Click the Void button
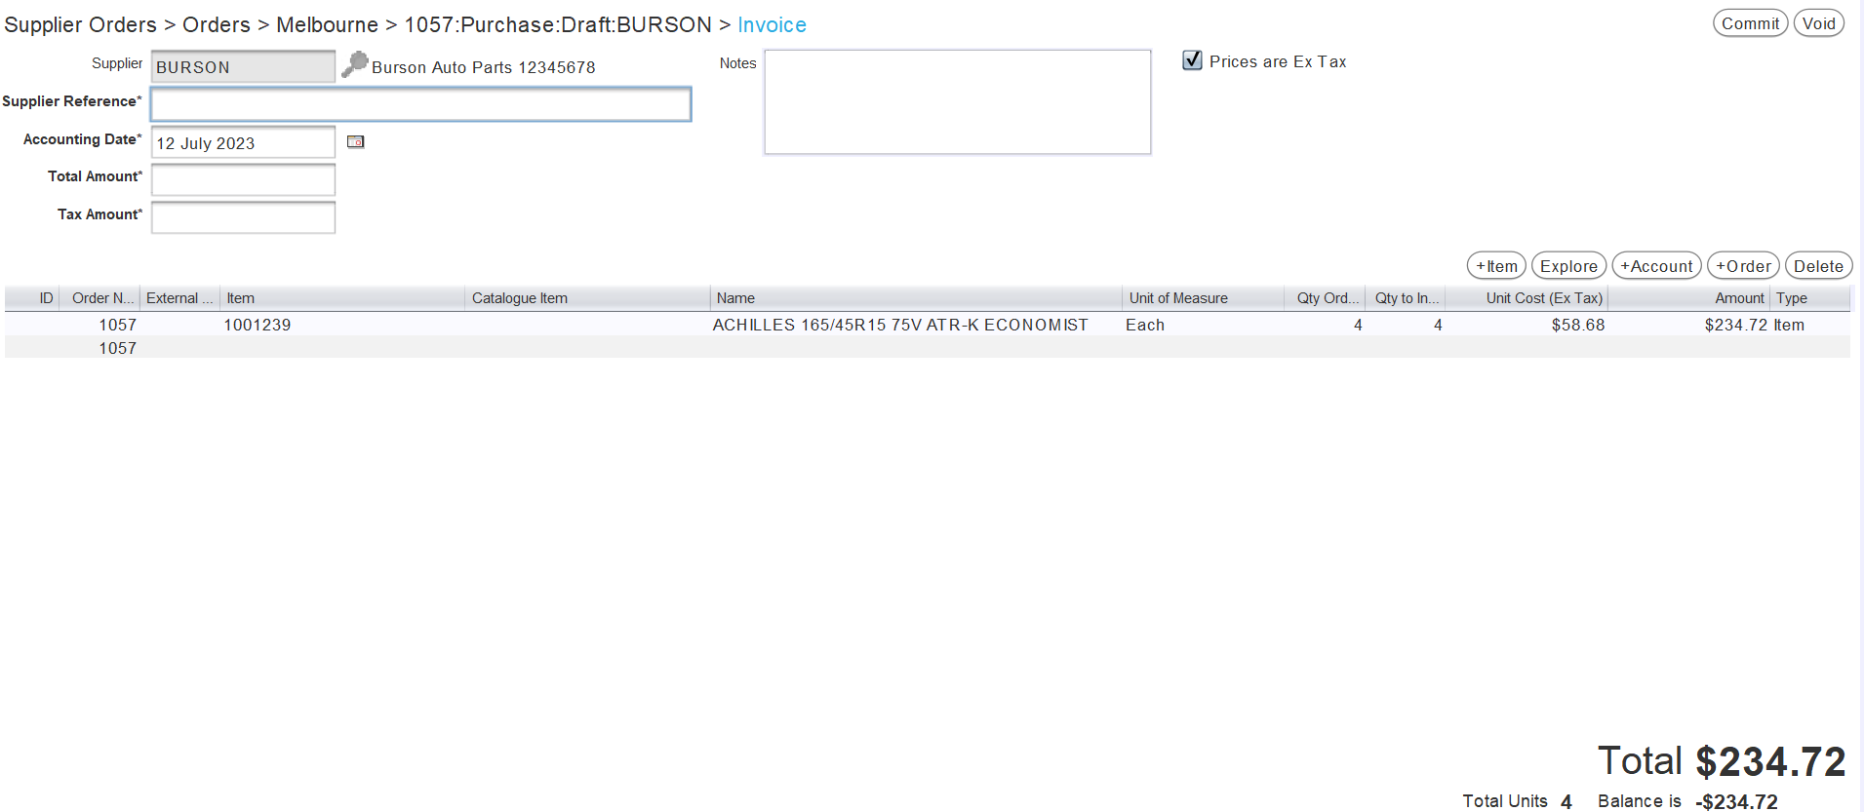 pos(1818,23)
